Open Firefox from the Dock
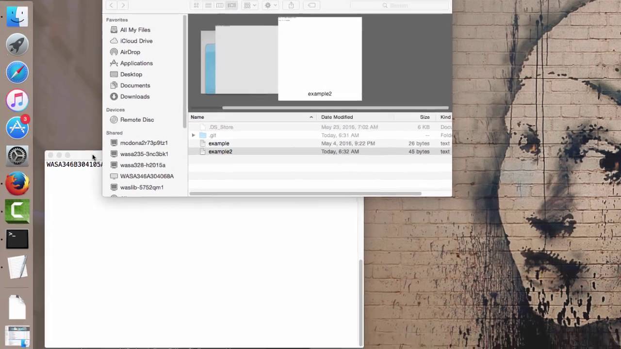Image resolution: width=621 pixels, height=349 pixels. point(17,184)
